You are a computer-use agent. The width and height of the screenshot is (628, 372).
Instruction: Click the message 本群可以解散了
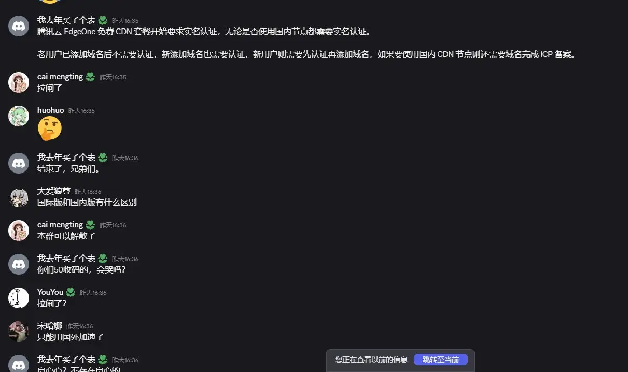tap(66, 236)
